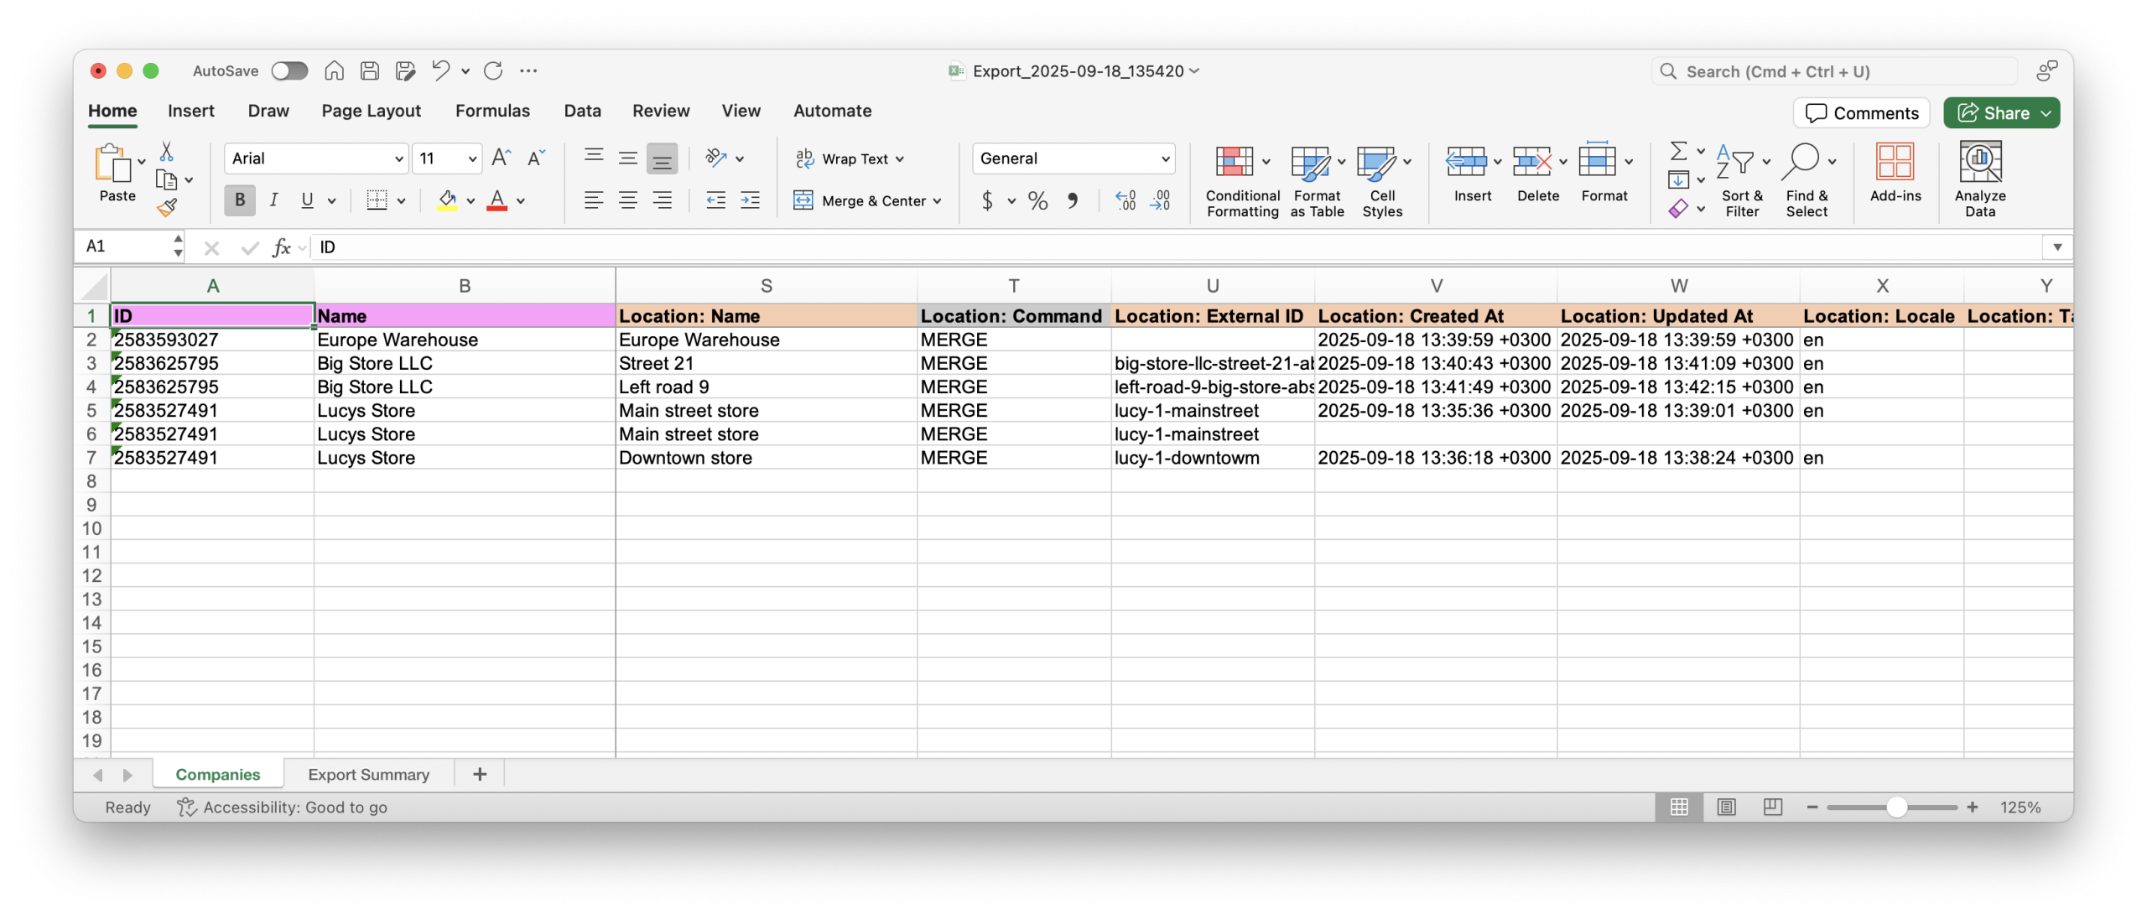Open the Formulas ribbon tab
Screen dimensions: 2147x919
point(492,111)
